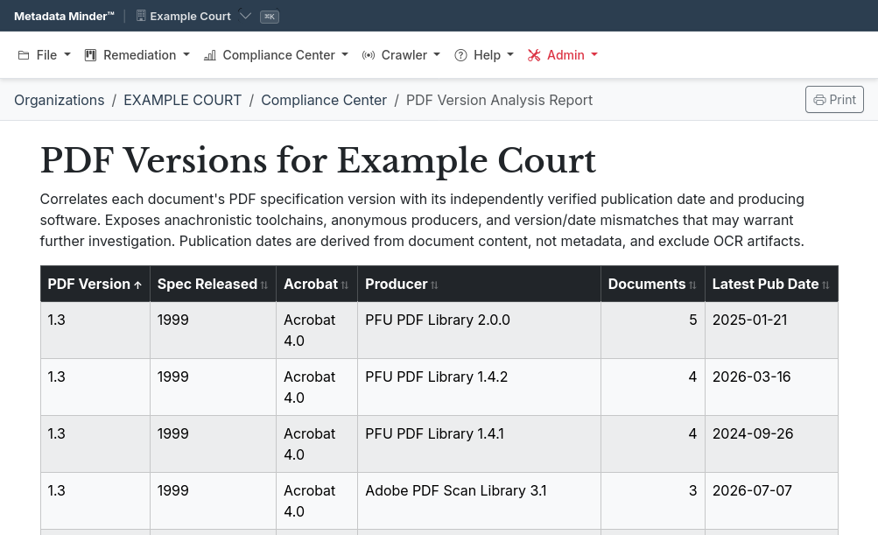Screen dimensions: 878x535
Task: Click sort arrows on Acrobat column
Action: tap(345, 285)
